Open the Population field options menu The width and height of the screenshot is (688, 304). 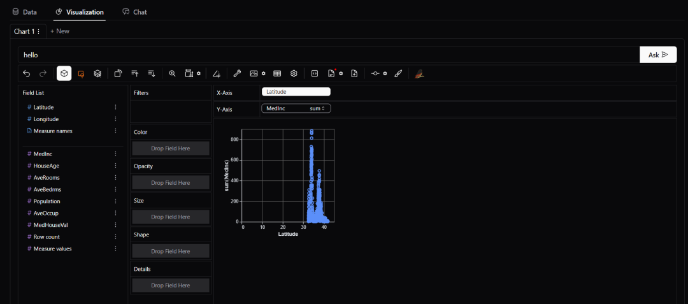pyautogui.click(x=116, y=201)
